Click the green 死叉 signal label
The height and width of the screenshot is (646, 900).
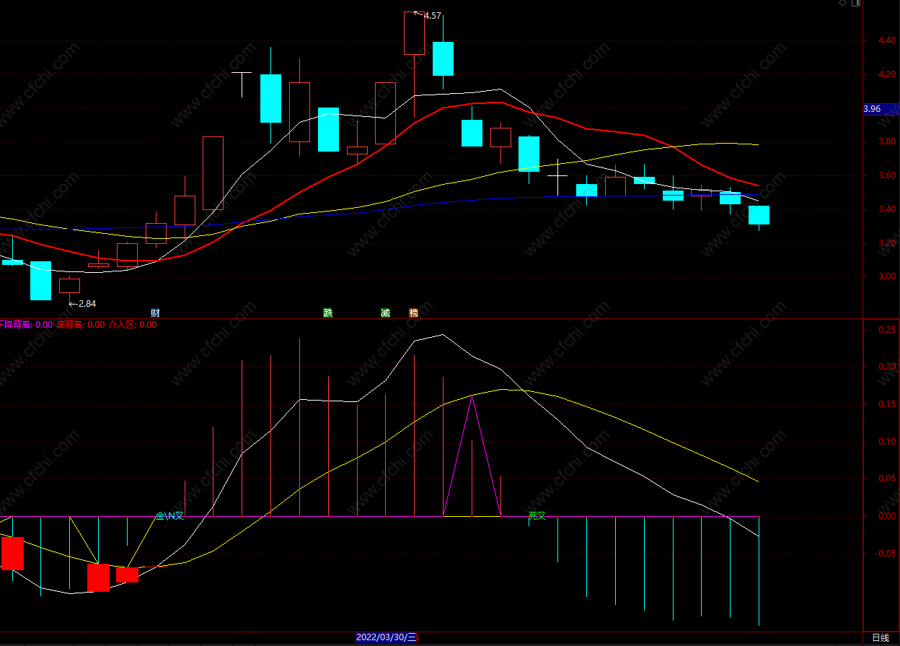click(x=537, y=516)
